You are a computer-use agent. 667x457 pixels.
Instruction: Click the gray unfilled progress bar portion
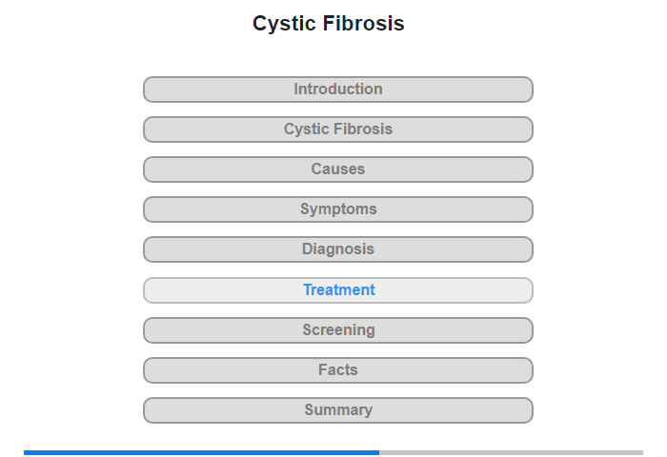click(x=511, y=452)
